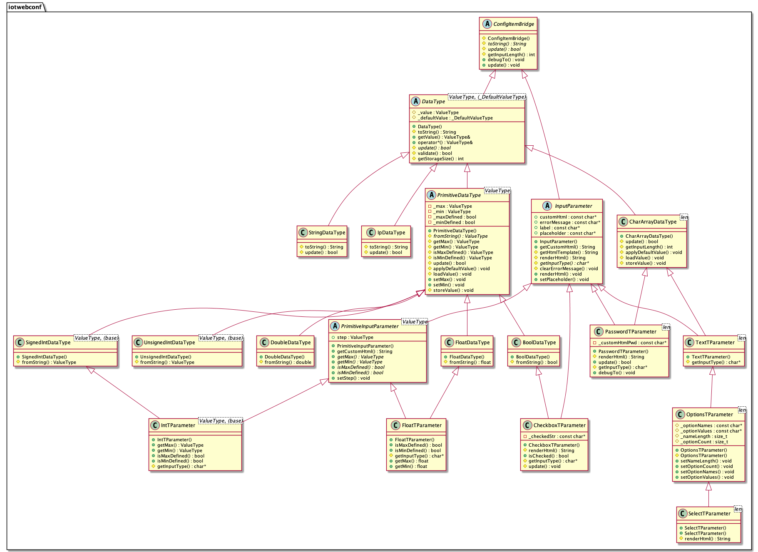Select 'isChecked() : bool' method

(549, 456)
